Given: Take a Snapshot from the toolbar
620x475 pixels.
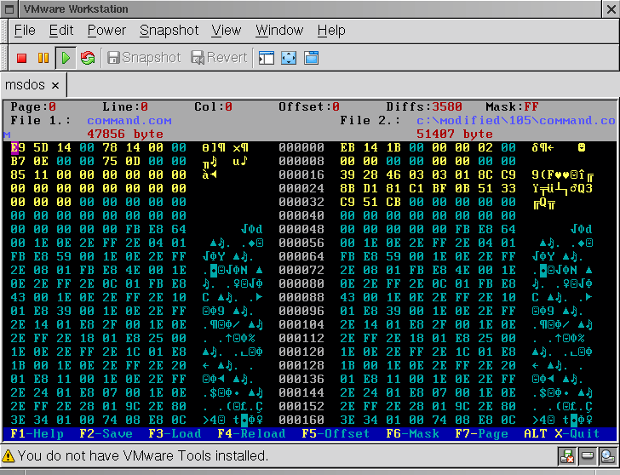Looking at the screenshot, I should point(144,58).
